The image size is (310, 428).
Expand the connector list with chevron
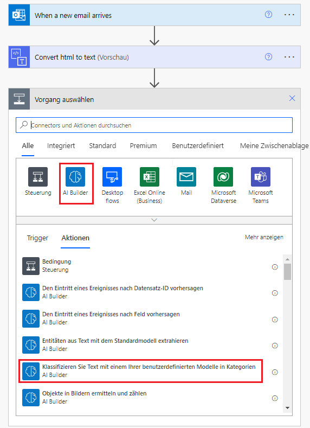154,220
